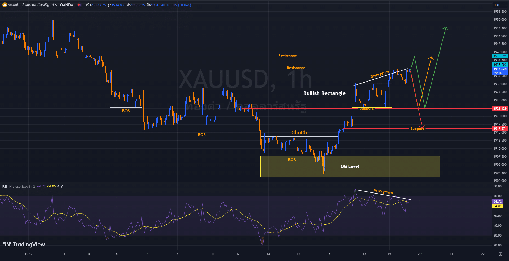Click the Divergence label on RSI pane
Viewport: 509px width, 261px height.
coord(383,191)
